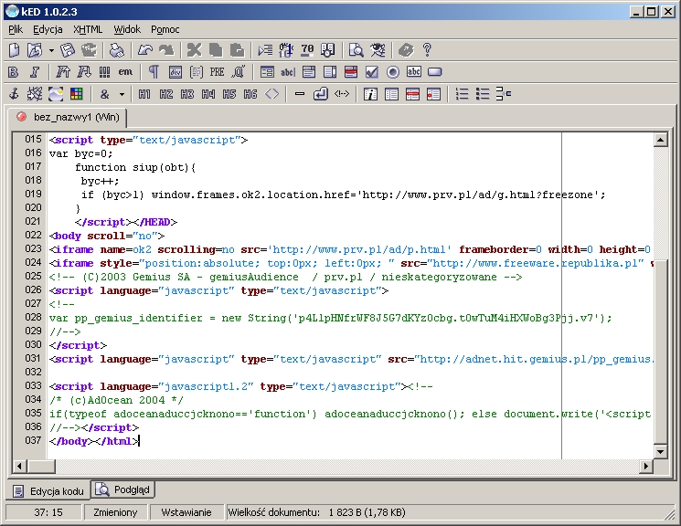Print the document
681x526 pixels.
116,50
